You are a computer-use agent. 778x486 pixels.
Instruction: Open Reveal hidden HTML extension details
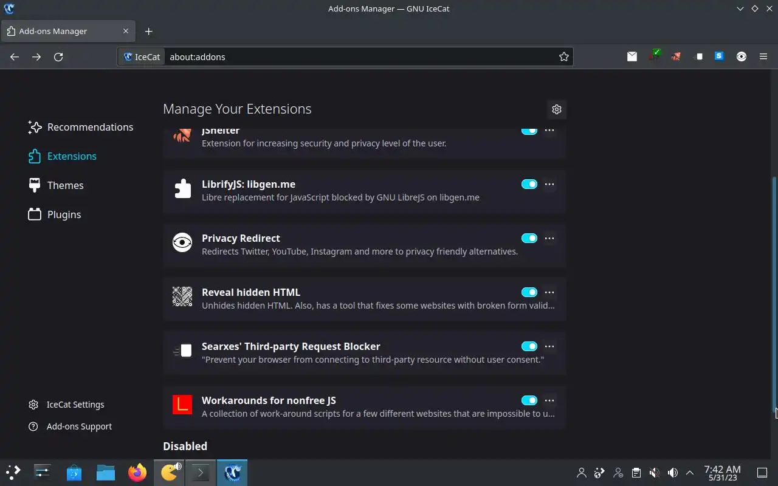[365, 299]
